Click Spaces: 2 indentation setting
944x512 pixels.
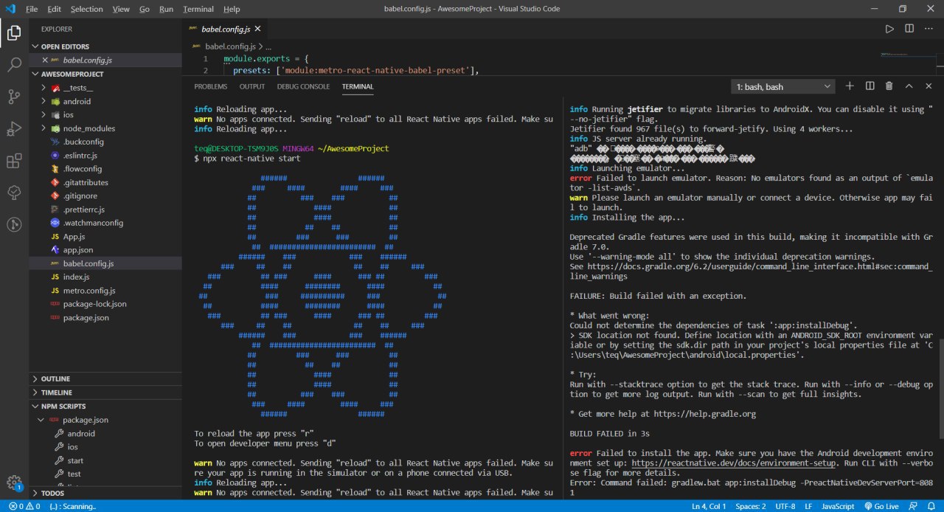(751, 506)
